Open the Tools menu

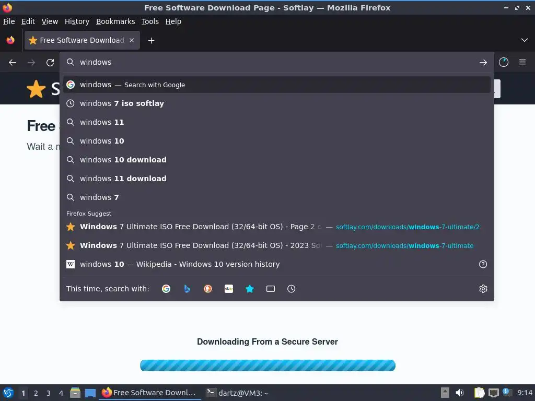[150, 21]
